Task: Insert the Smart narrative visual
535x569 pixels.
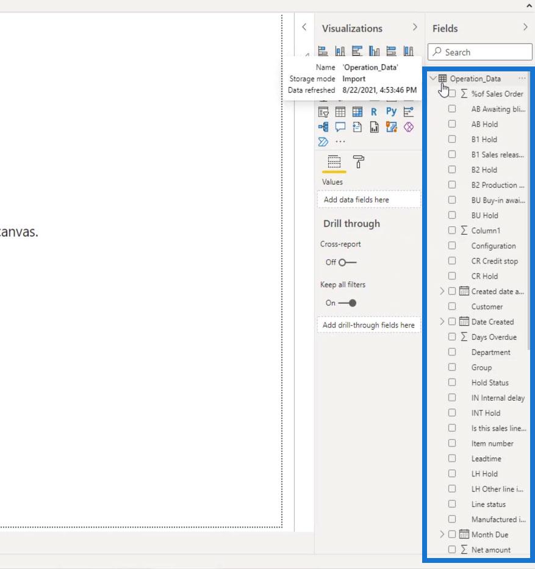Action: pyautogui.click(x=357, y=127)
